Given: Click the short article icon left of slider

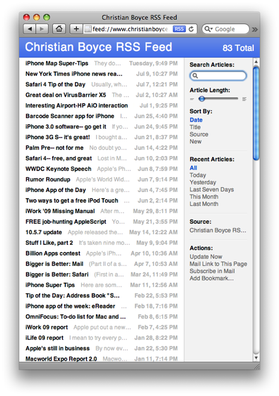Looking at the screenshot, I should (192, 99).
